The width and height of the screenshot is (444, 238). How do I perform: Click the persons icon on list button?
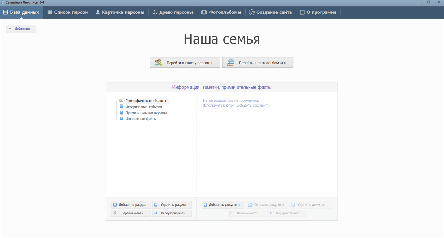click(x=158, y=63)
